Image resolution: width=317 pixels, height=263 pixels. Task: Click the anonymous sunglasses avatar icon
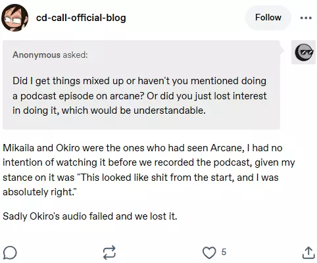click(x=304, y=52)
